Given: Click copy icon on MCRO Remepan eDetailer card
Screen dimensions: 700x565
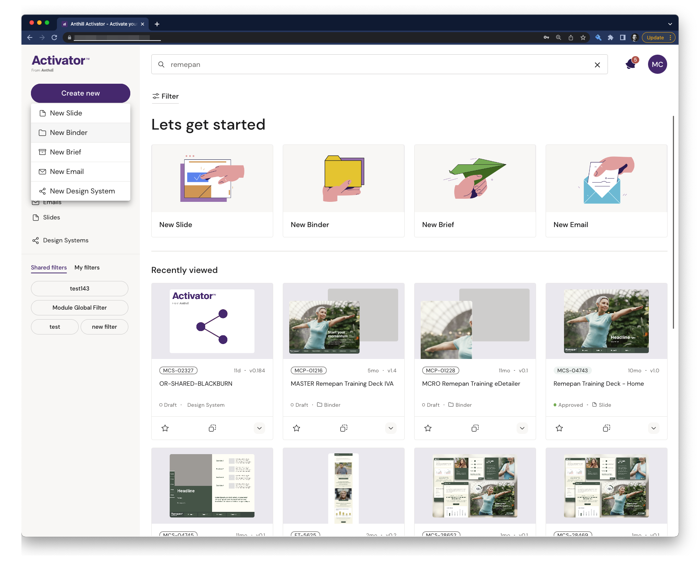Looking at the screenshot, I should click(475, 428).
